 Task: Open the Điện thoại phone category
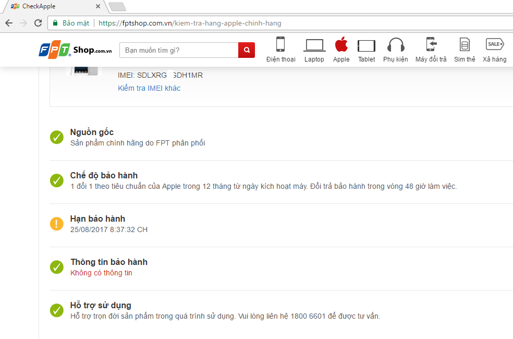pyautogui.click(x=280, y=50)
